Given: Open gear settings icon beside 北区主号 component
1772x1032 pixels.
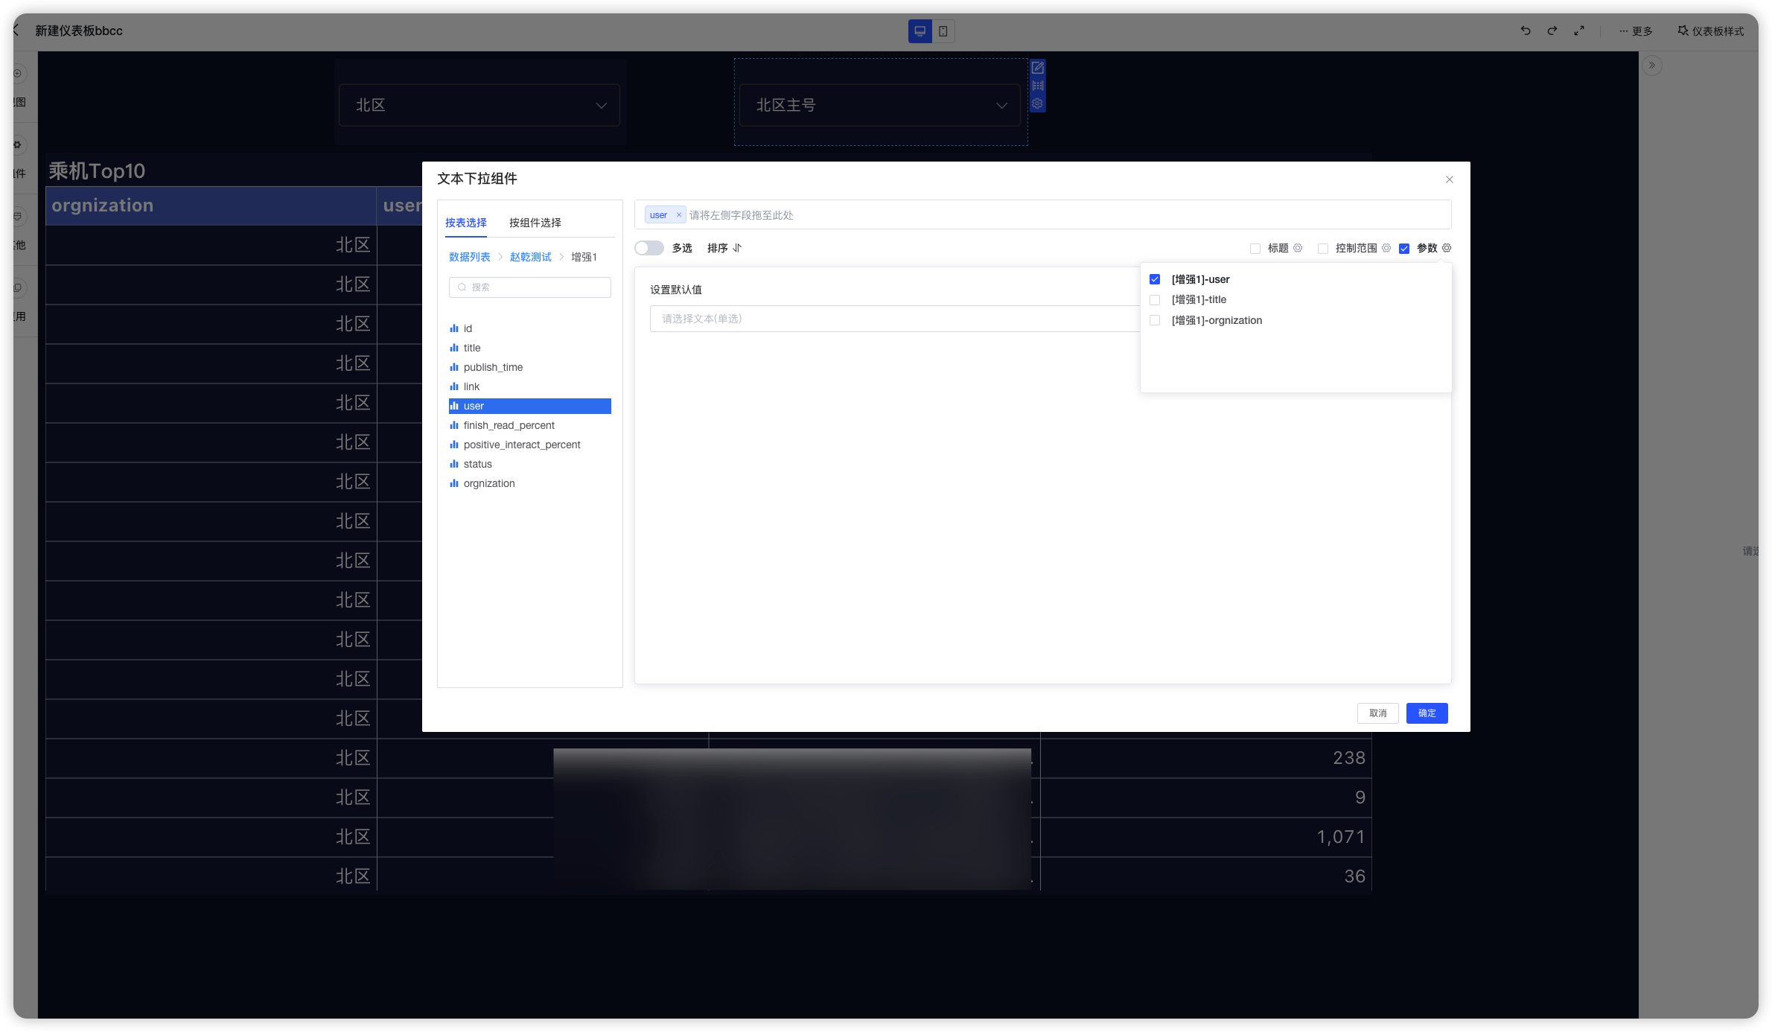Looking at the screenshot, I should (1038, 103).
